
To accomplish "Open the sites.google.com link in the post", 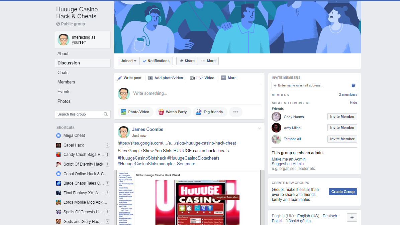I will [x=177, y=143].
